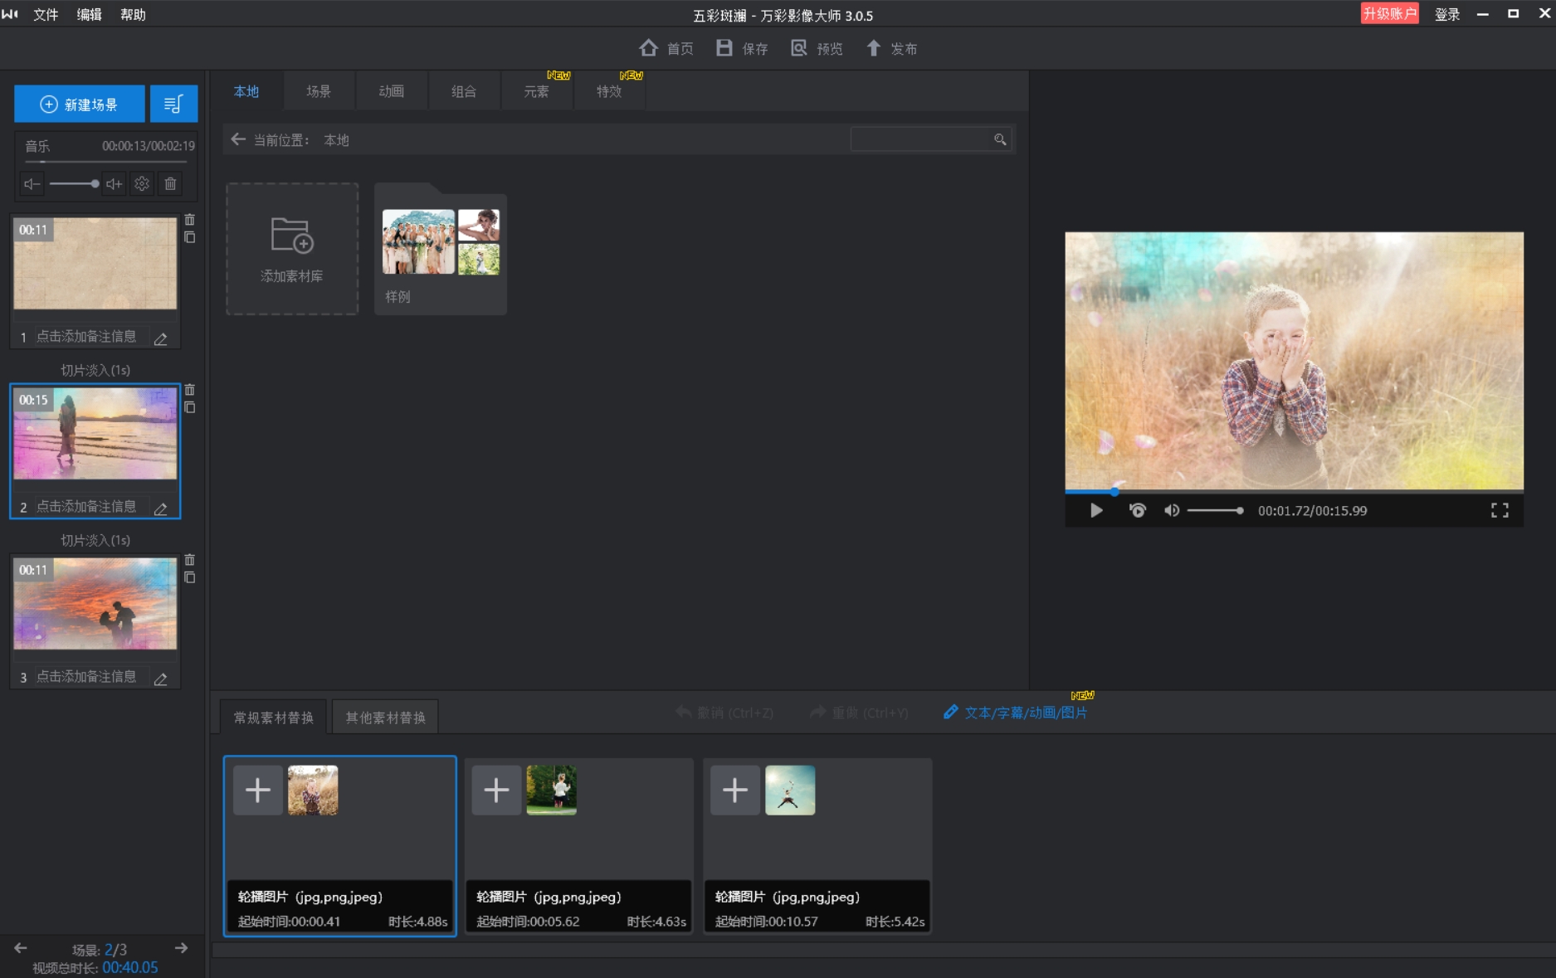Delete scene 1 with trash icon
Viewport: 1556px width, 978px height.
click(190, 220)
